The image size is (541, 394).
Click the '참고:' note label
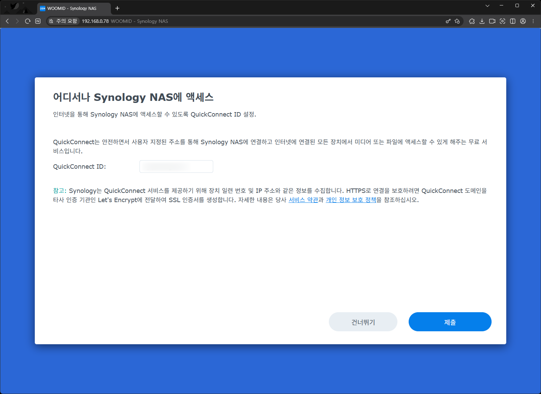(60, 191)
